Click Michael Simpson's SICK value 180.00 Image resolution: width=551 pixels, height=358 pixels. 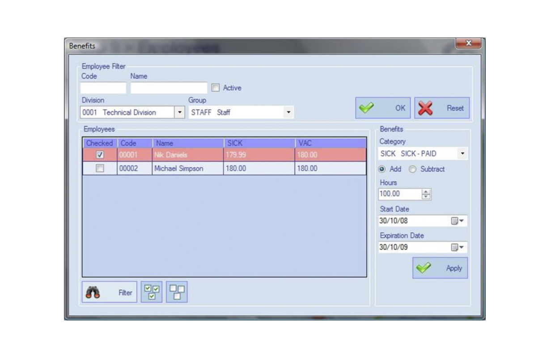click(x=259, y=169)
